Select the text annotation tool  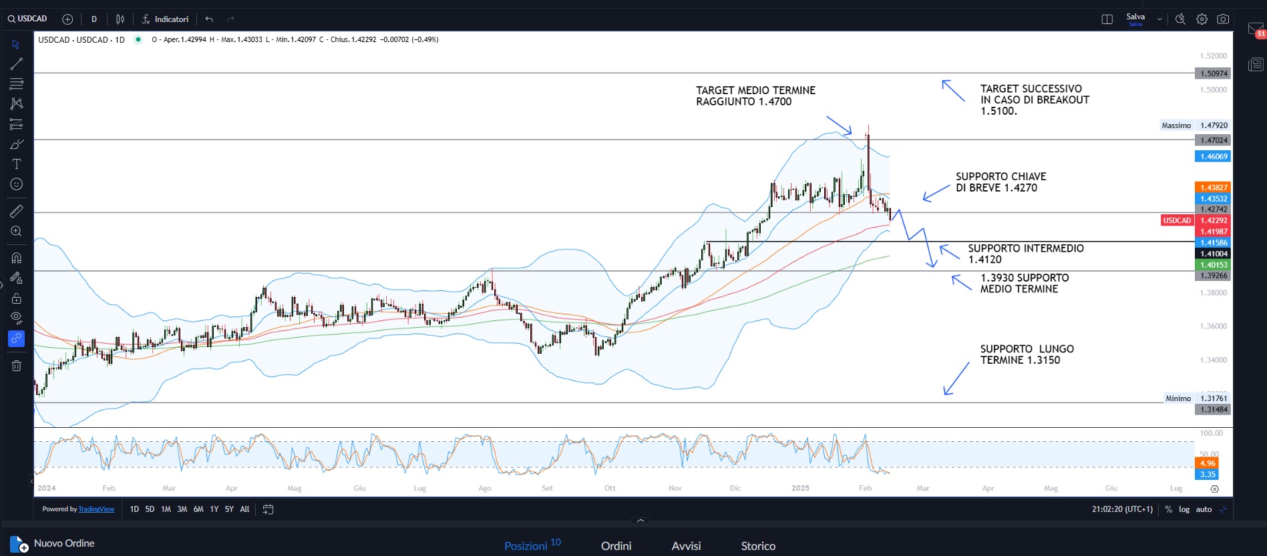pos(17,164)
